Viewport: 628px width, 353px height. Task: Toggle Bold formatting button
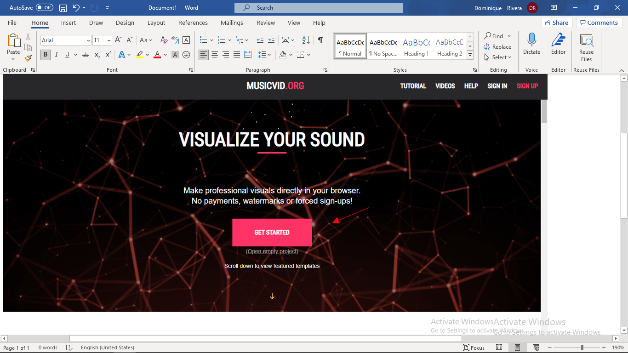pyautogui.click(x=45, y=55)
